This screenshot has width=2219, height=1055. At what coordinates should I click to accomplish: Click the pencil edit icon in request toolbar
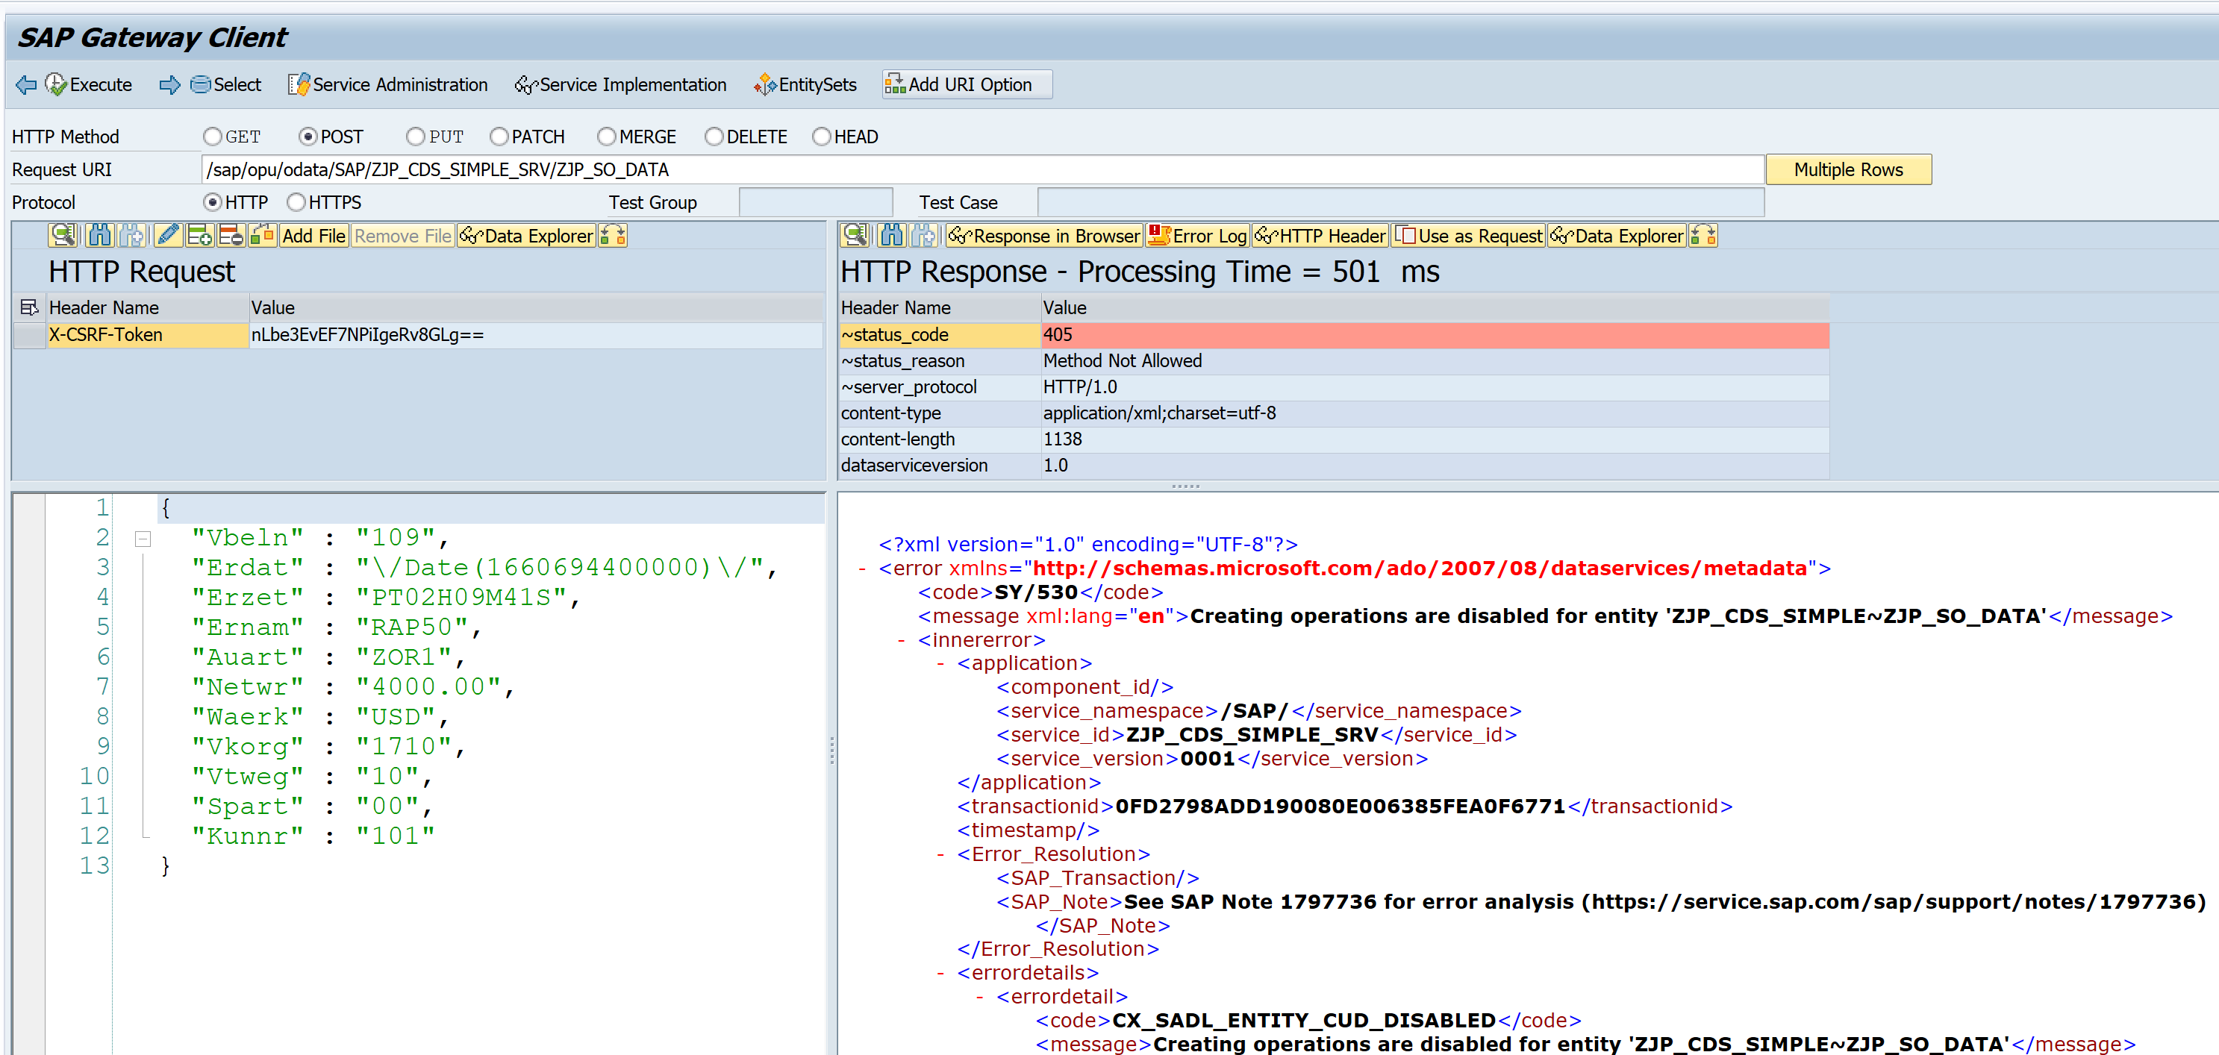click(168, 235)
